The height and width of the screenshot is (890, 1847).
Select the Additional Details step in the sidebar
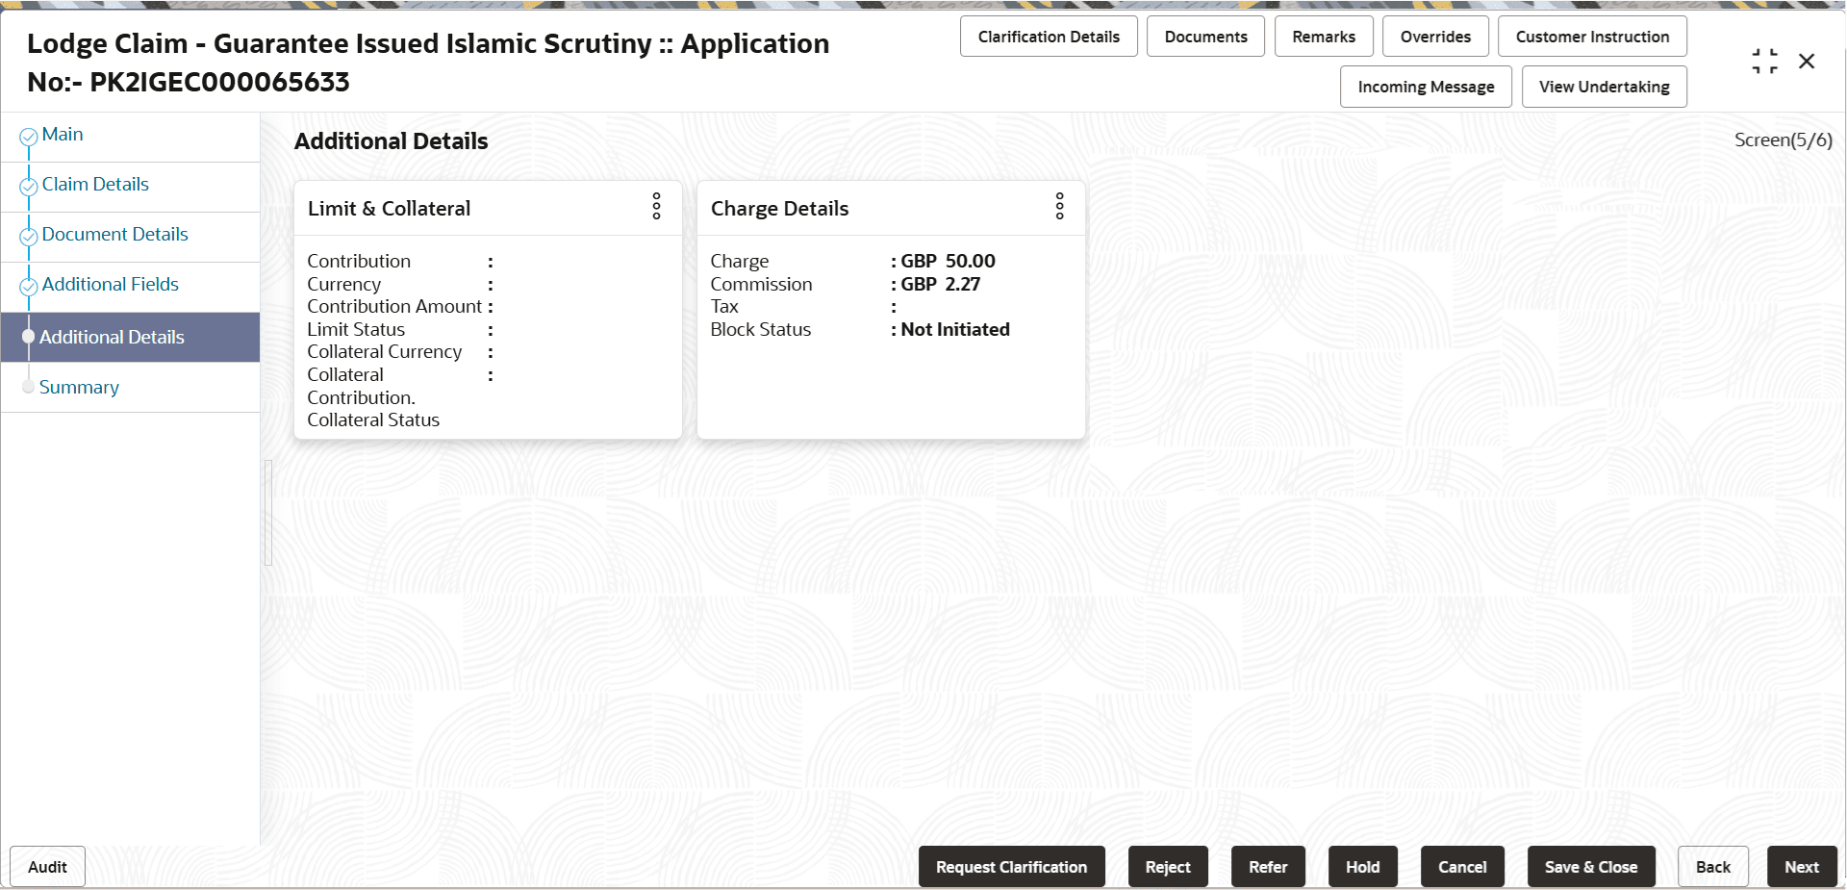coord(113,337)
